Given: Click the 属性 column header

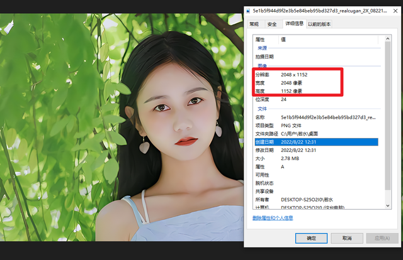Looking at the screenshot, I should (x=266, y=40).
